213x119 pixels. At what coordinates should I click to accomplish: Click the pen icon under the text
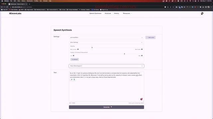click(72, 80)
